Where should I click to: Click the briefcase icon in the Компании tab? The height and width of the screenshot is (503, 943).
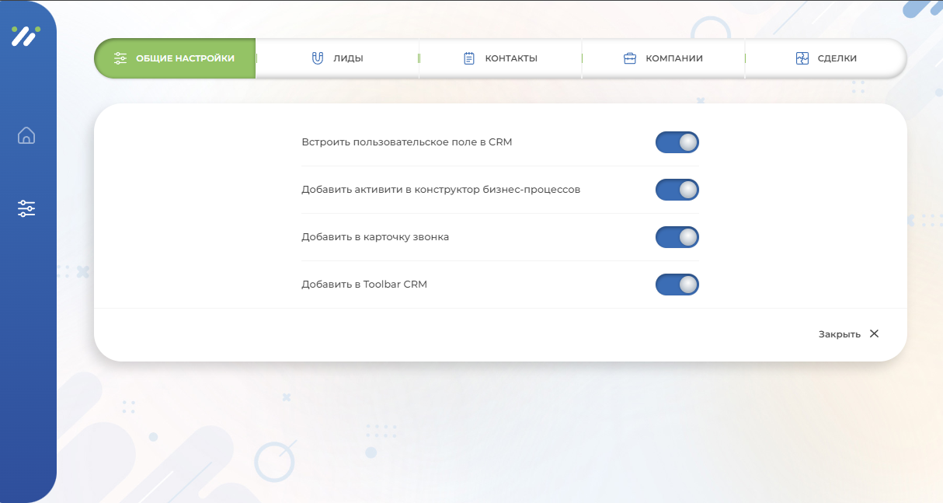[x=630, y=58]
